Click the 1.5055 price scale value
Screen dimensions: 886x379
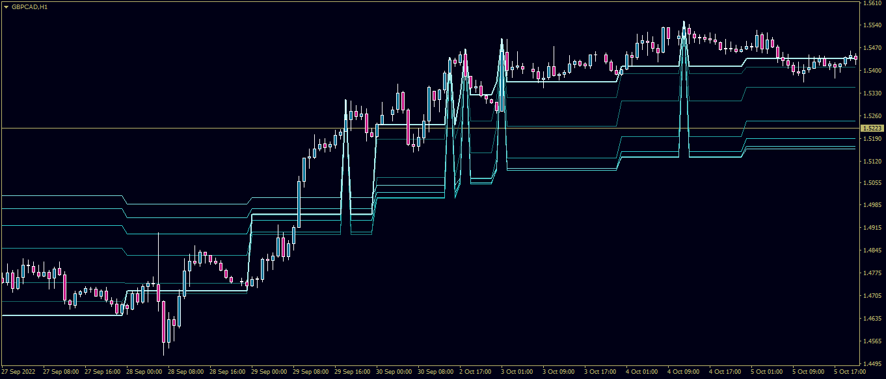pos(872,183)
